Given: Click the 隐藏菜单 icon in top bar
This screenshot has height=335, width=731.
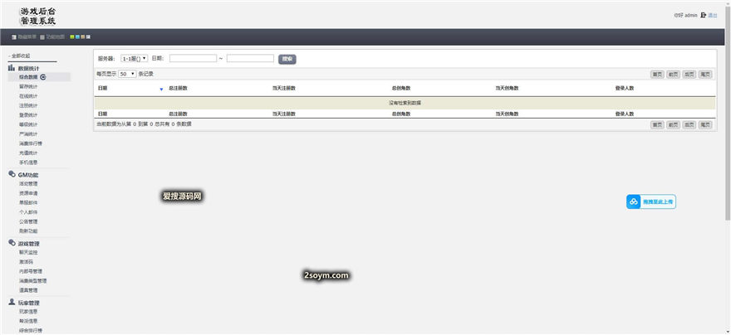Looking at the screenshot, I should [14, 37].
